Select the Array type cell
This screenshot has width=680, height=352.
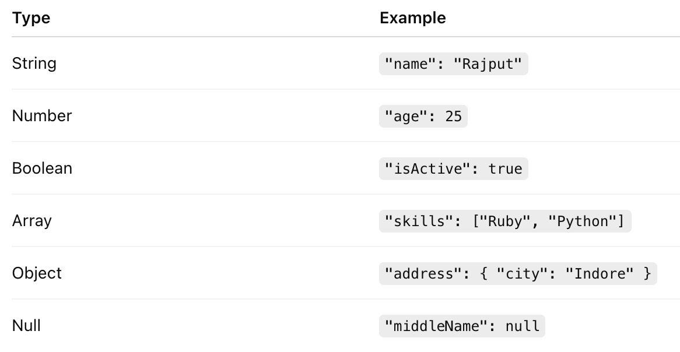pyautogui.click(x=31, y=221)
